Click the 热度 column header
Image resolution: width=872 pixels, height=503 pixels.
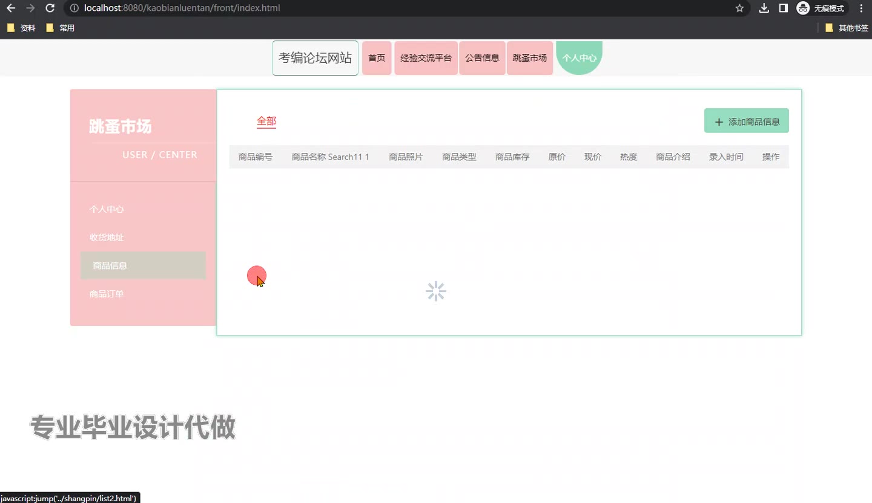click(629, 157)
